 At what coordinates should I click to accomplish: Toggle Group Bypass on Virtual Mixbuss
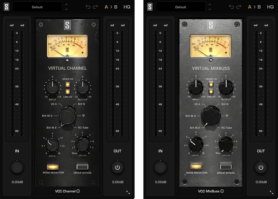[226, 167]
